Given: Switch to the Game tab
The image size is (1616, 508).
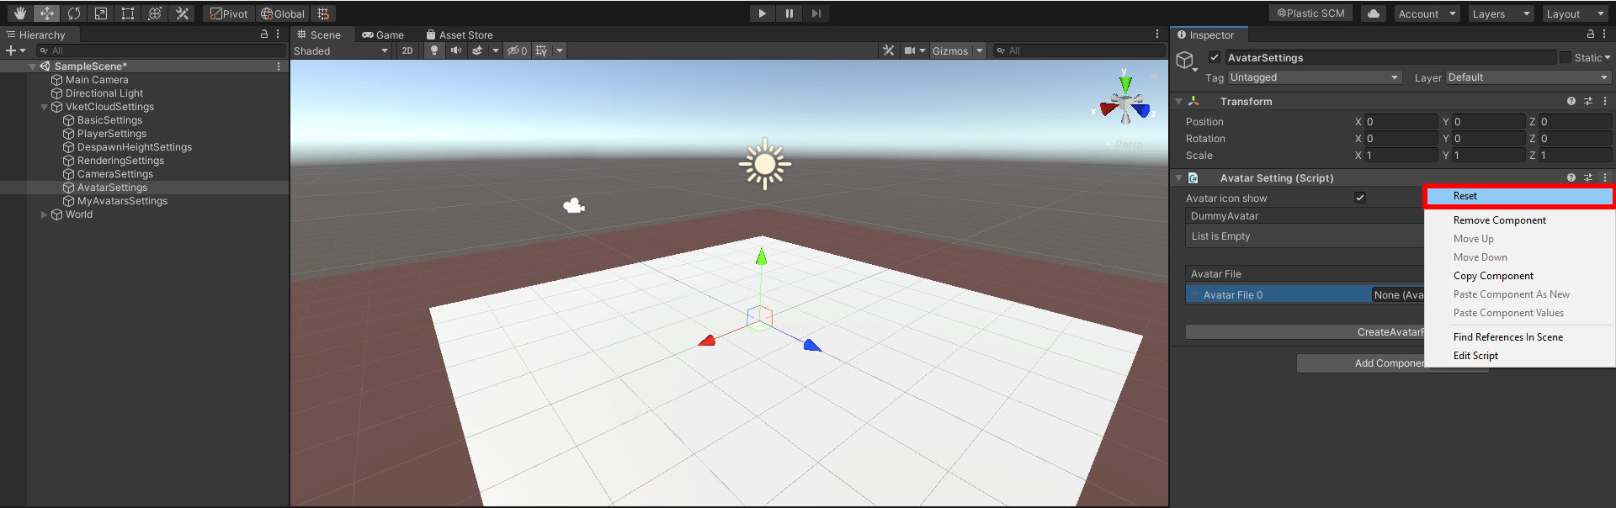Looking at the screenshot, I should click(383, 34).
